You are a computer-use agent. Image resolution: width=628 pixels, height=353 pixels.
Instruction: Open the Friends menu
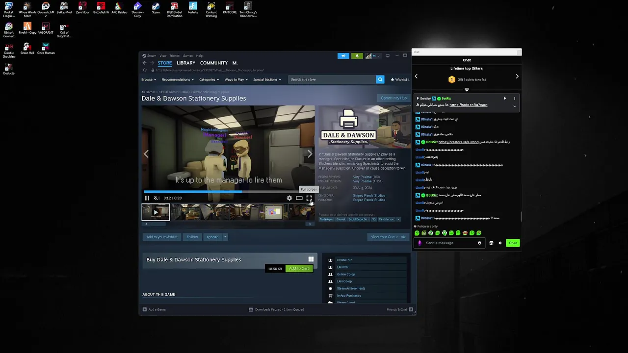coord(174,56)
